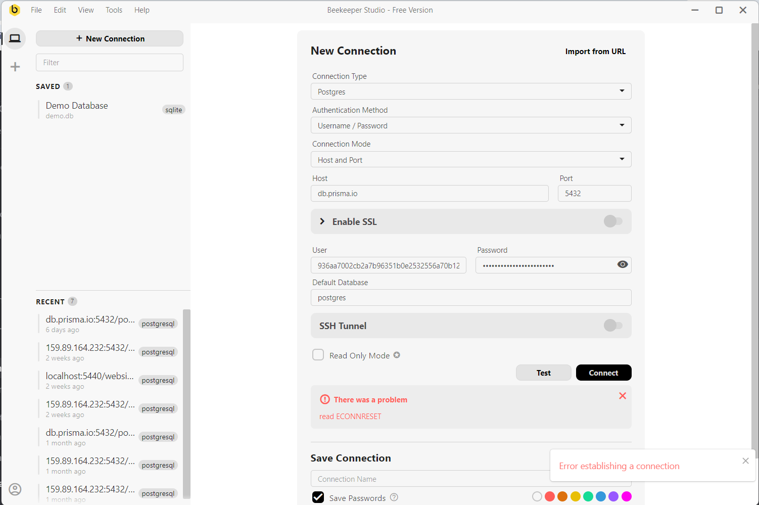
Task: Click Import from URL
Action: [x=595, y=52]
